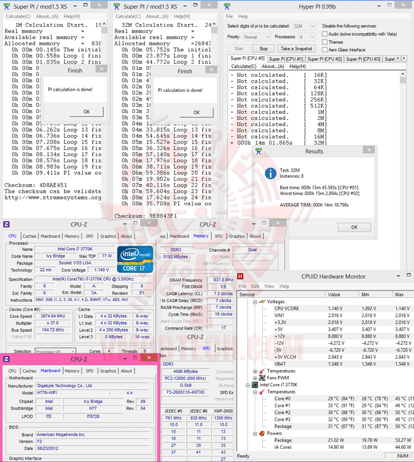The image size is (414, 462).
Task: Click Super PI app icon in 1M window title
Action: click(6, 6)
